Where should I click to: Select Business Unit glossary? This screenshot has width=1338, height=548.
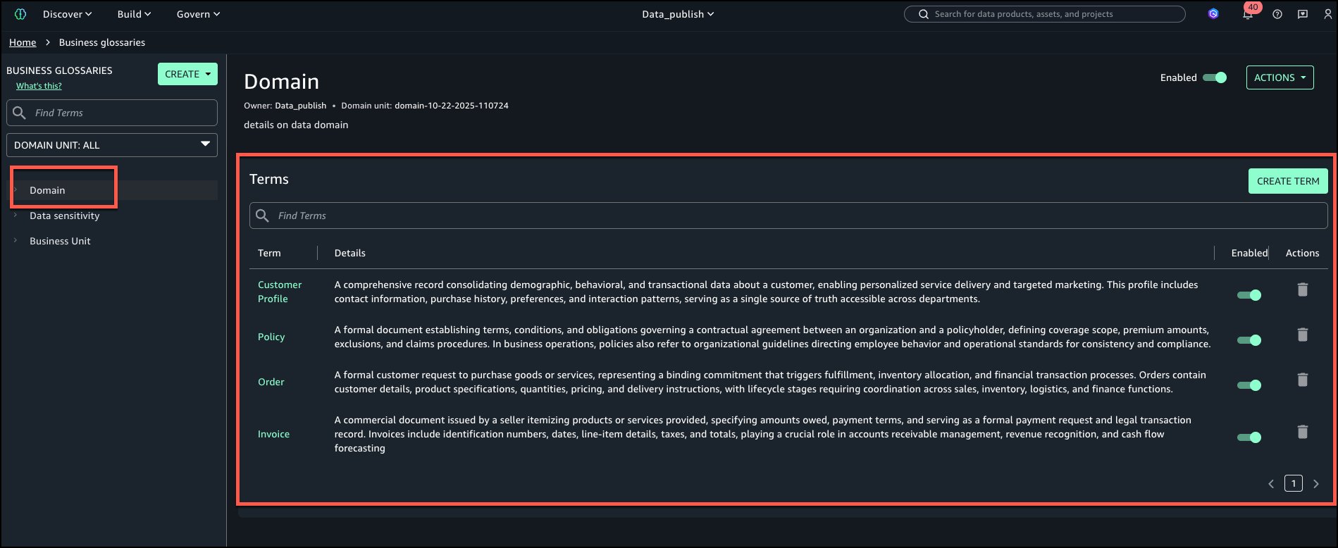pyautogui.click(x=60, y=241)
